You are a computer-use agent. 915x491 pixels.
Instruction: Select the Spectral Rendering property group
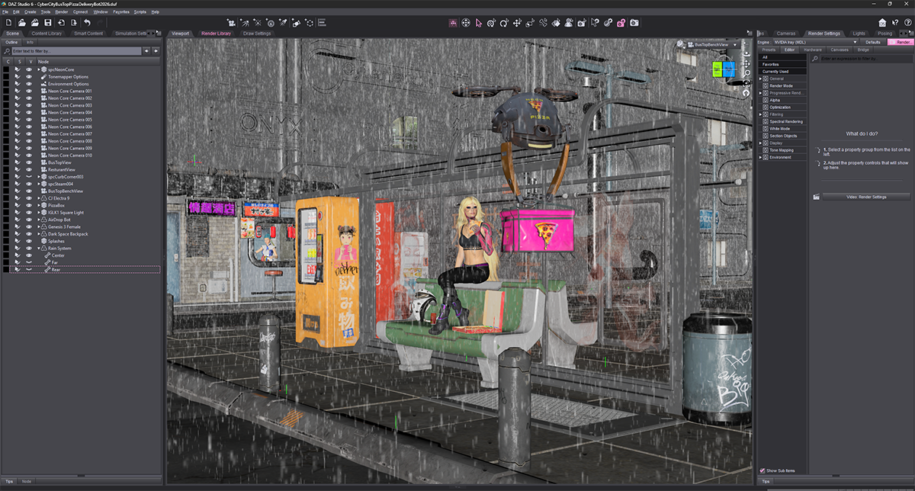786,121
